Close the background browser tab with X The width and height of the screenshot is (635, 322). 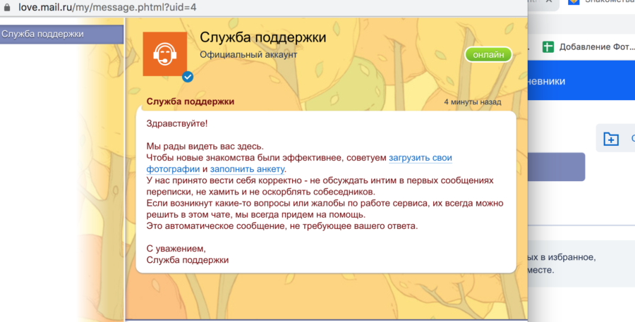click(548, 1)
